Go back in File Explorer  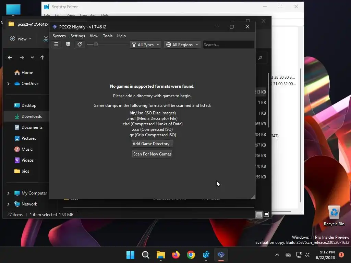(10, 58)
